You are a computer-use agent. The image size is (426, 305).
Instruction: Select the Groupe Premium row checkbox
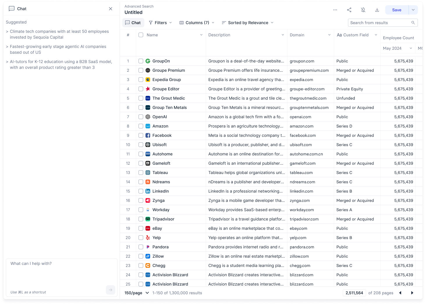click(x=141, y=70)
